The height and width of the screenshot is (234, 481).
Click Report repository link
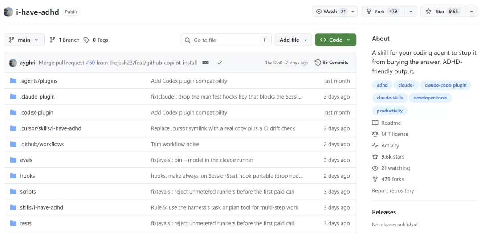click(393, 190)
